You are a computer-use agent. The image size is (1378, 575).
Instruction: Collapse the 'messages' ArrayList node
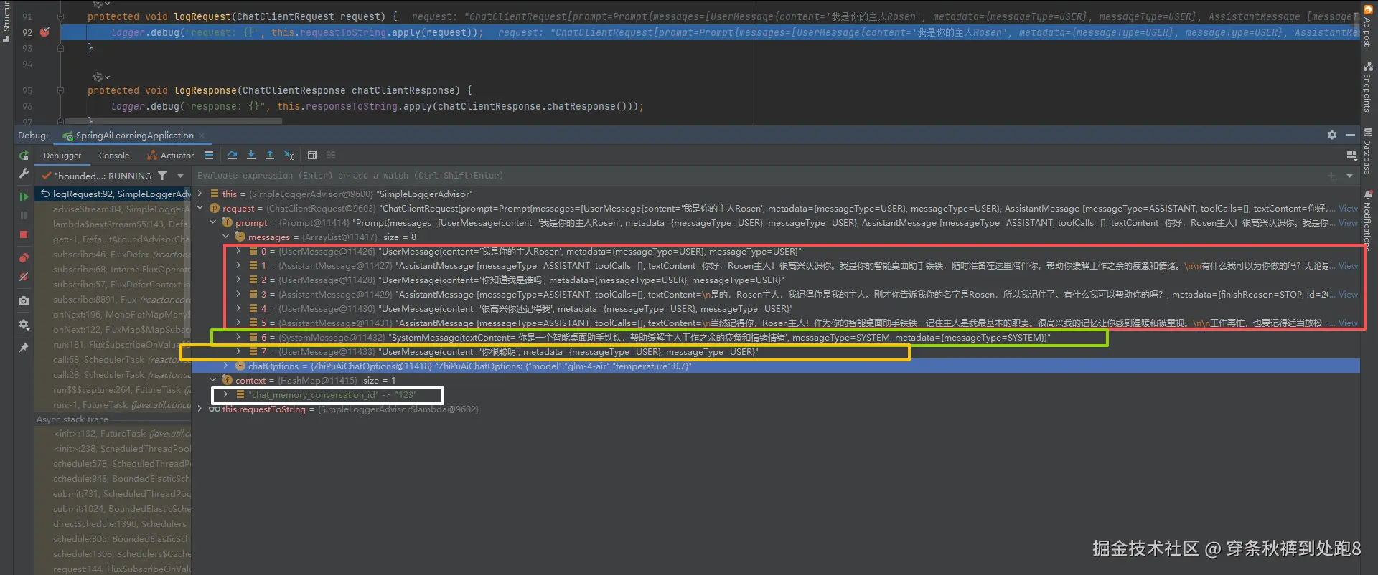(x=225, y=237)
